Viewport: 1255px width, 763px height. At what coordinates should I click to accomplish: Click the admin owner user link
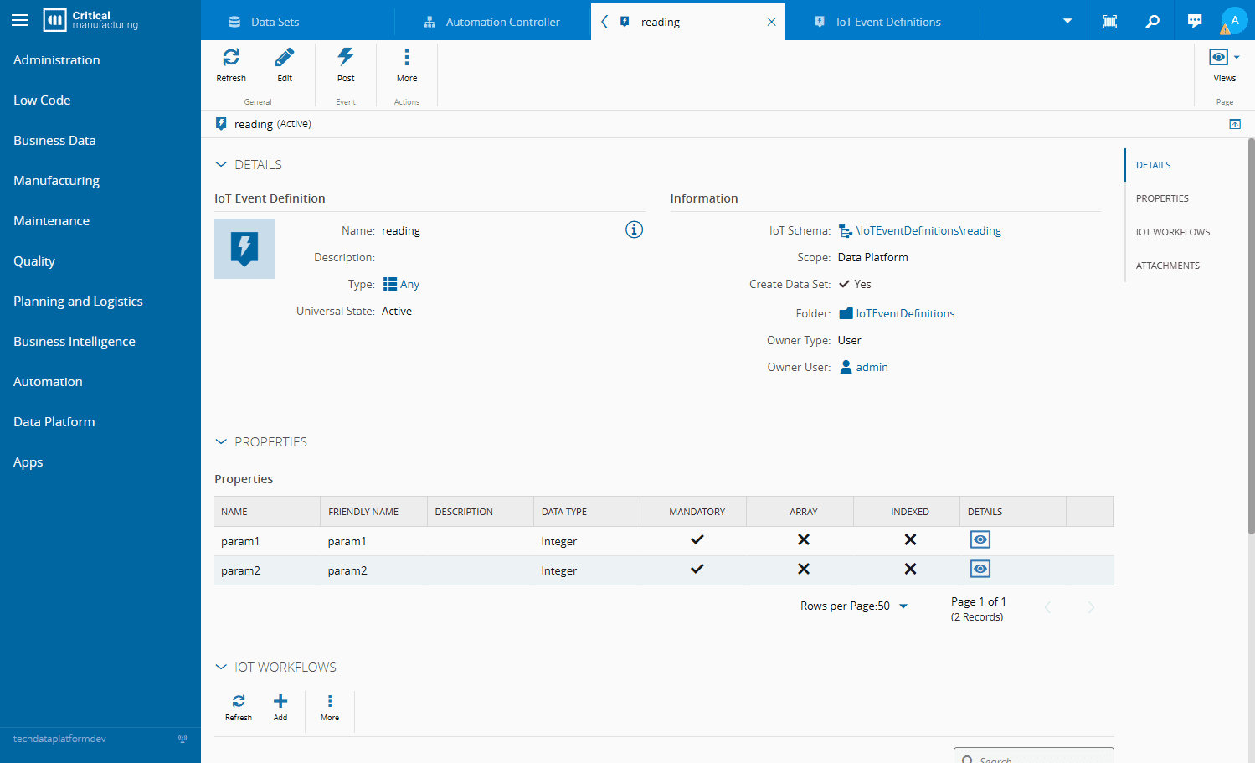872,368
